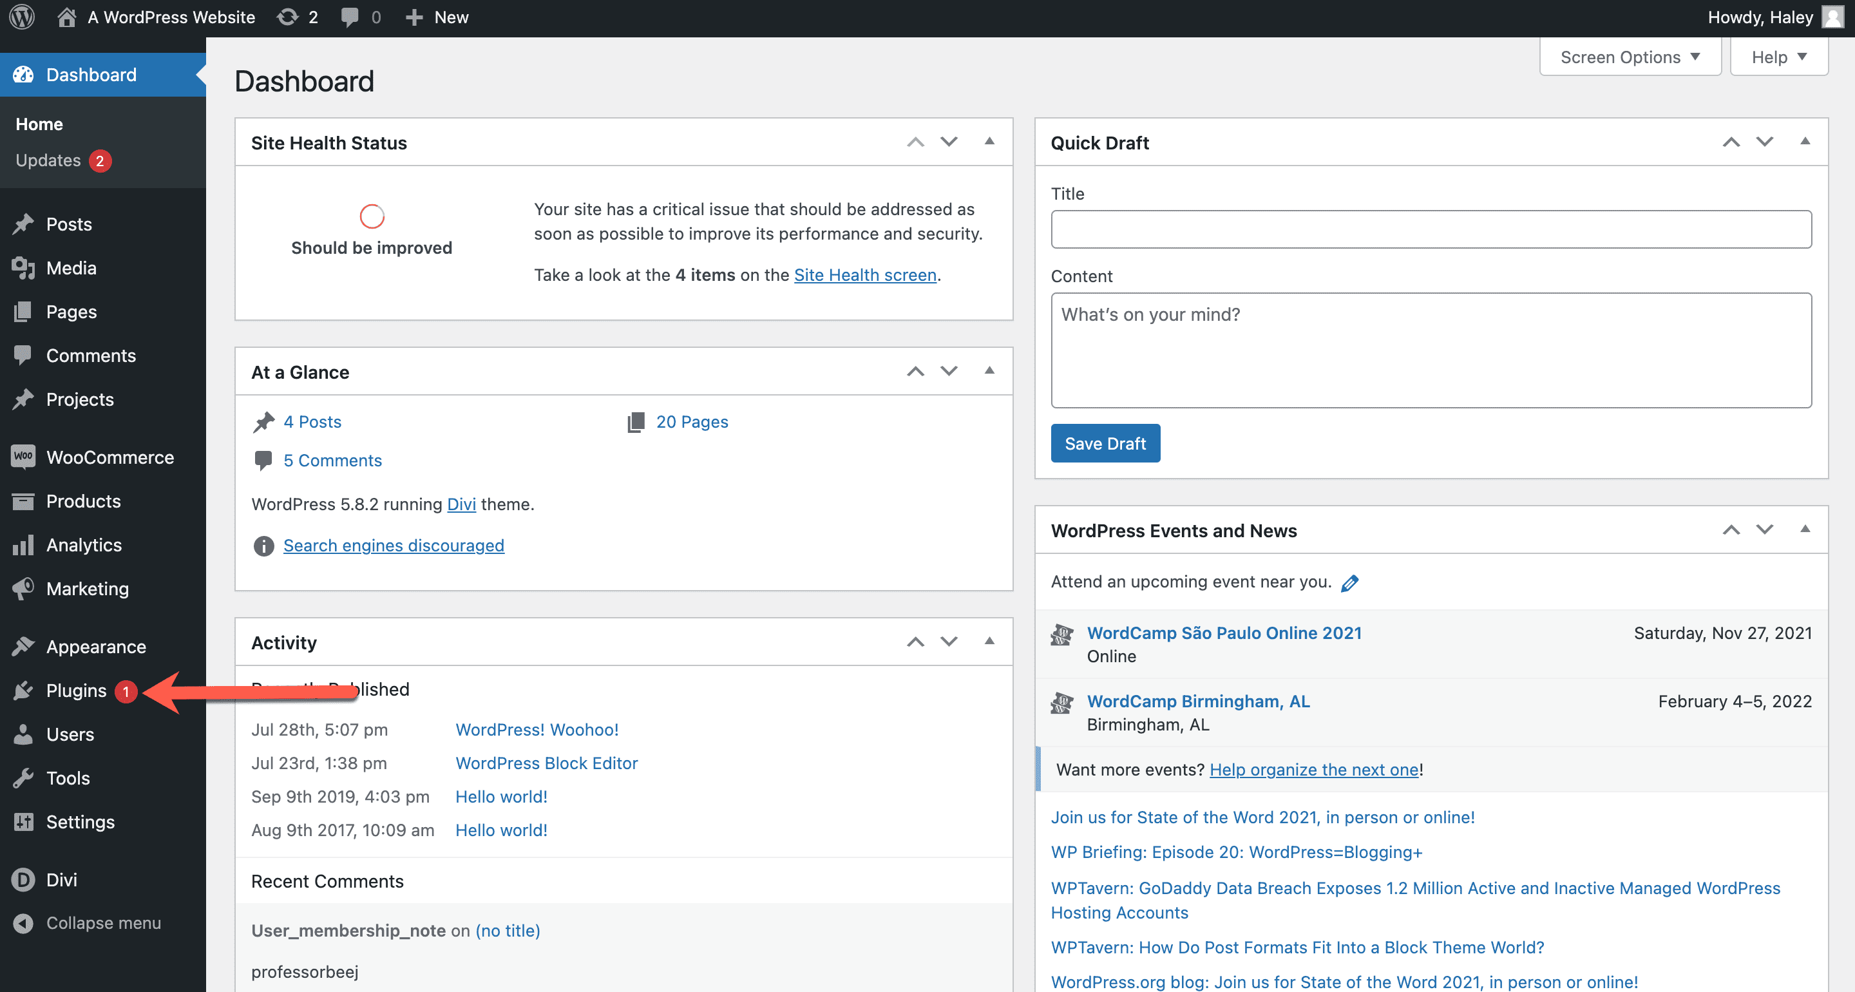Click the comments bubble in admin bar

[x=350, y=17]
